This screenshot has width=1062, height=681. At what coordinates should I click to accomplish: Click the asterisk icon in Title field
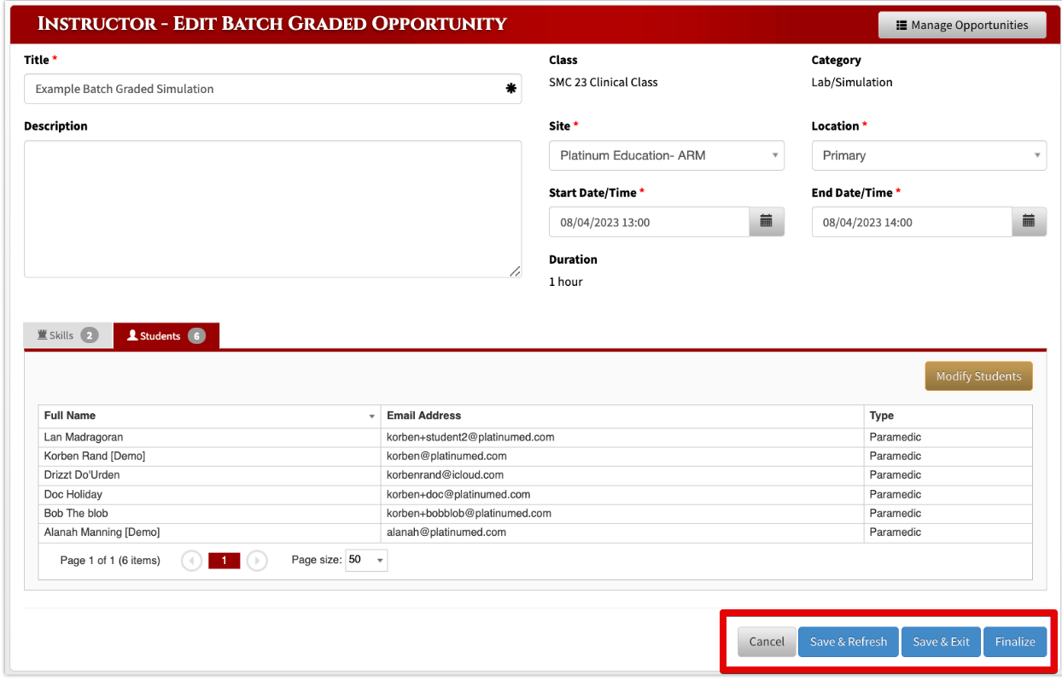coord(511,88)
